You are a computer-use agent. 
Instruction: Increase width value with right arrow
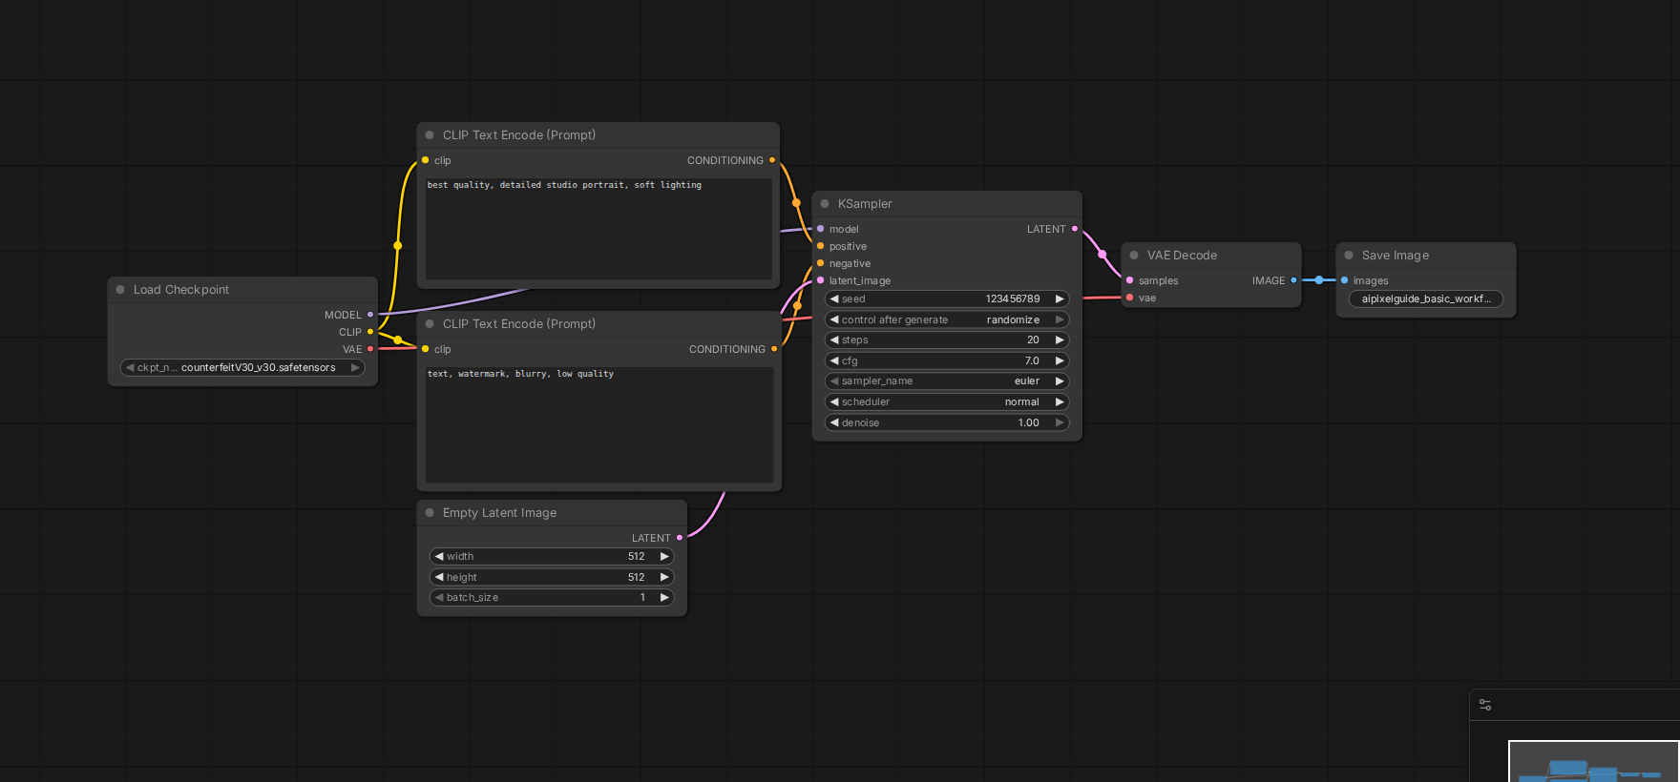point(664,556)
